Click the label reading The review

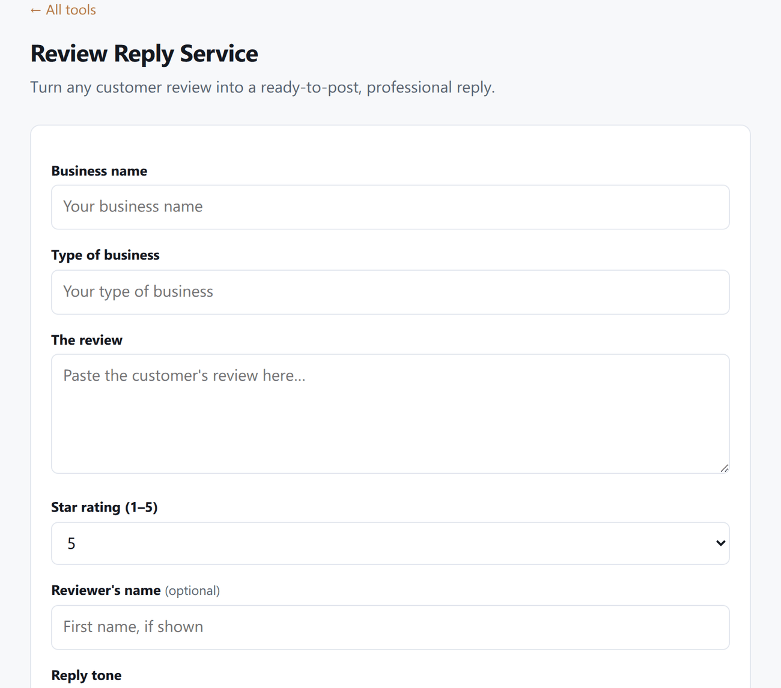click(x=87, y=340)
